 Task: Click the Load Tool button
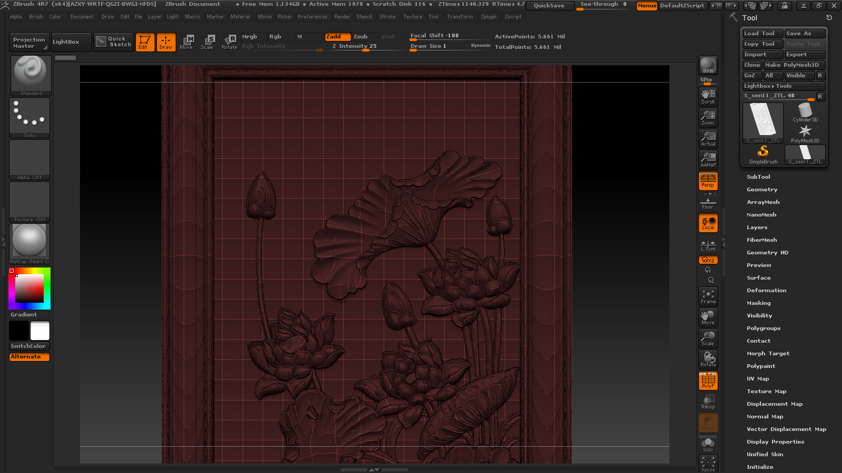coord(763,34)
